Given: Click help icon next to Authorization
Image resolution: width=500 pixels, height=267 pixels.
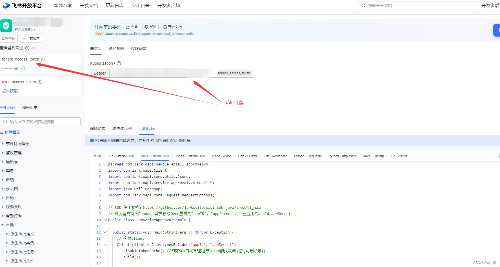Looking at the screenshot, I should 119,63.
